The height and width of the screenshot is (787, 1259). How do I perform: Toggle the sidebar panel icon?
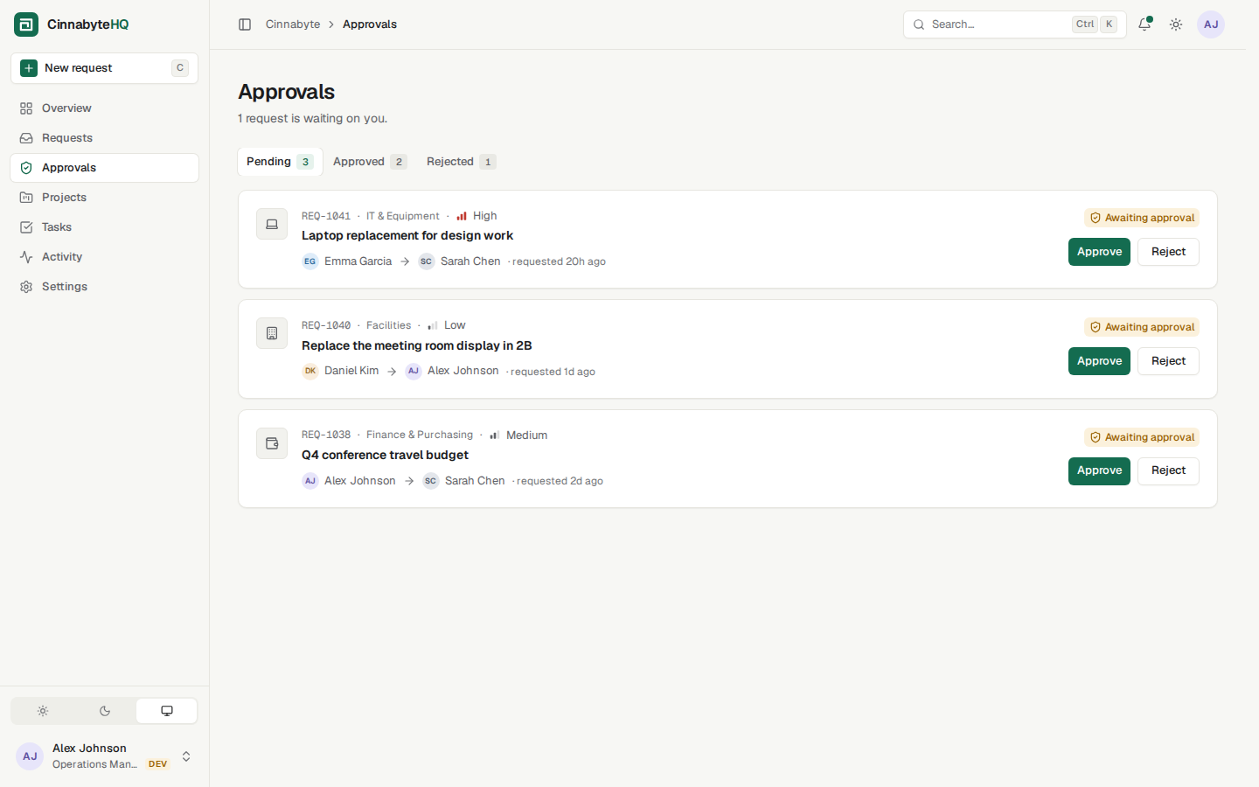[245, 24]
